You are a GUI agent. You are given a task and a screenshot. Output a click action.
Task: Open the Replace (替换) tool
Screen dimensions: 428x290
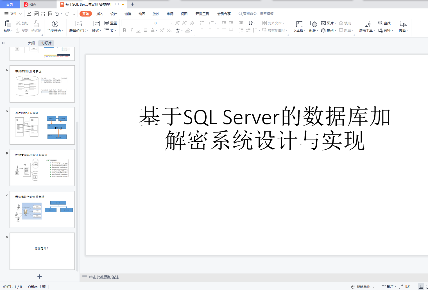(x=386, y=30)
